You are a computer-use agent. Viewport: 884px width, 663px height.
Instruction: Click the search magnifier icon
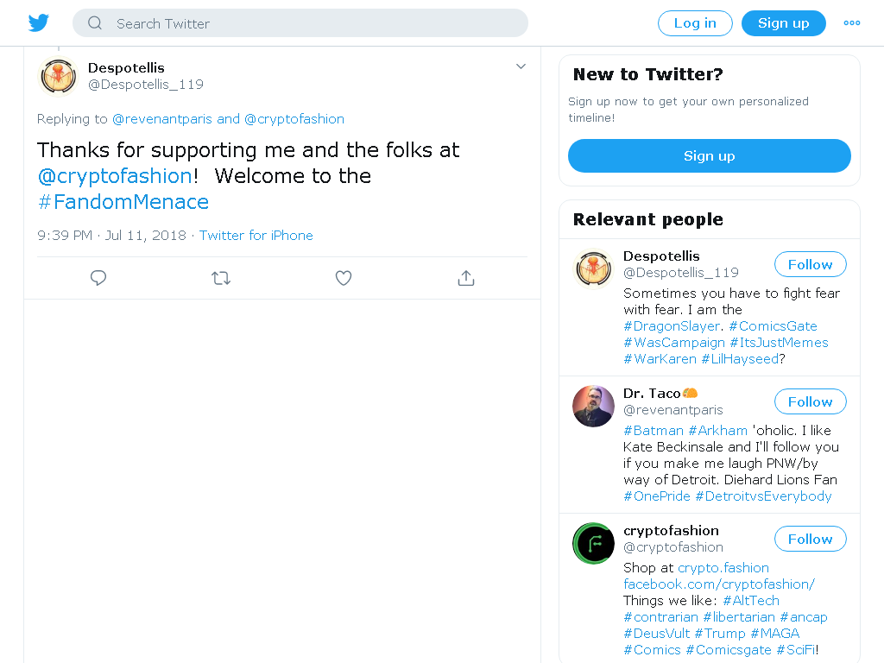point(95,23)
